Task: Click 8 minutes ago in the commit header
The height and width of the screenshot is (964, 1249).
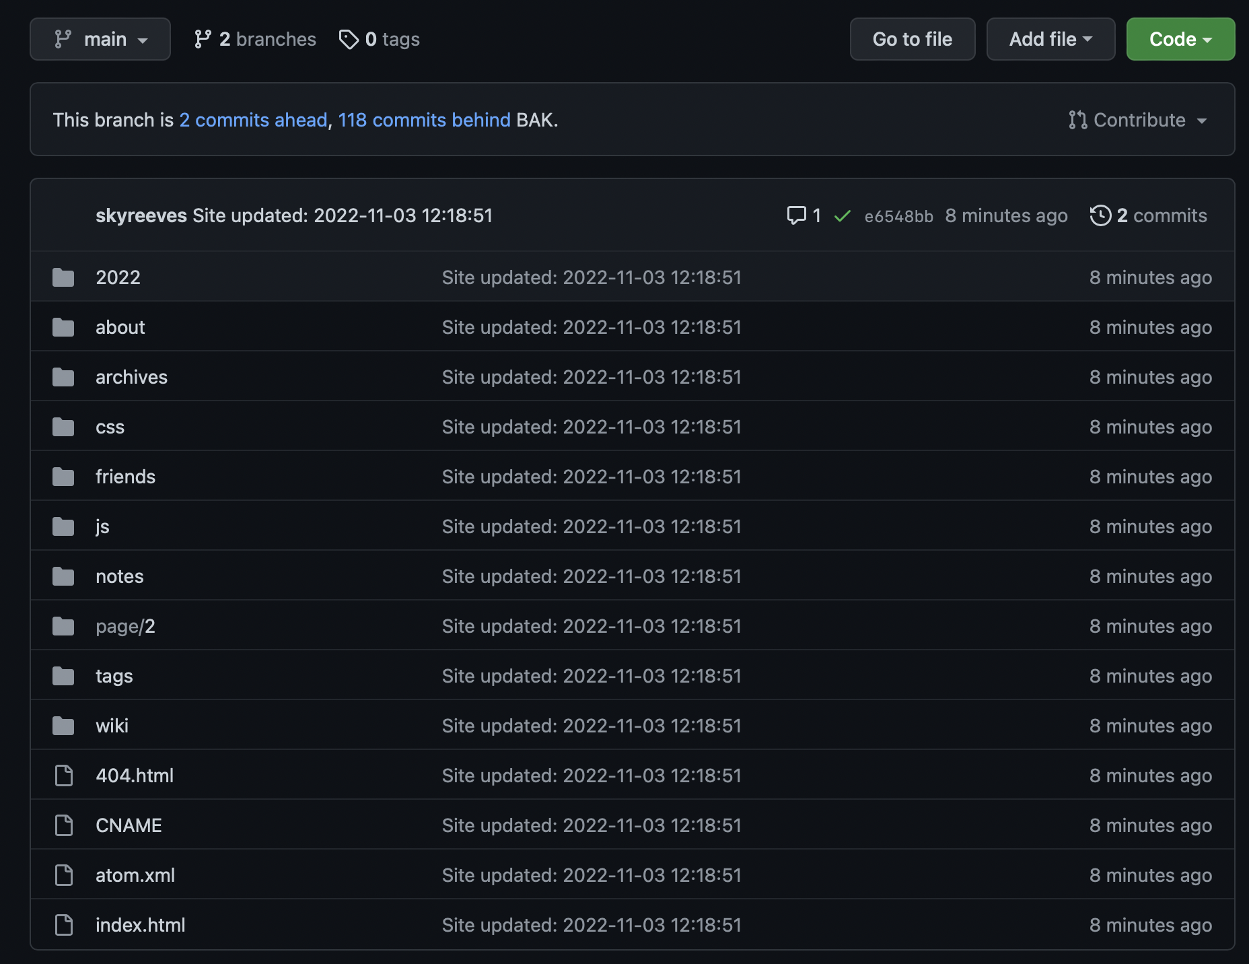Action: [1006, 215]
